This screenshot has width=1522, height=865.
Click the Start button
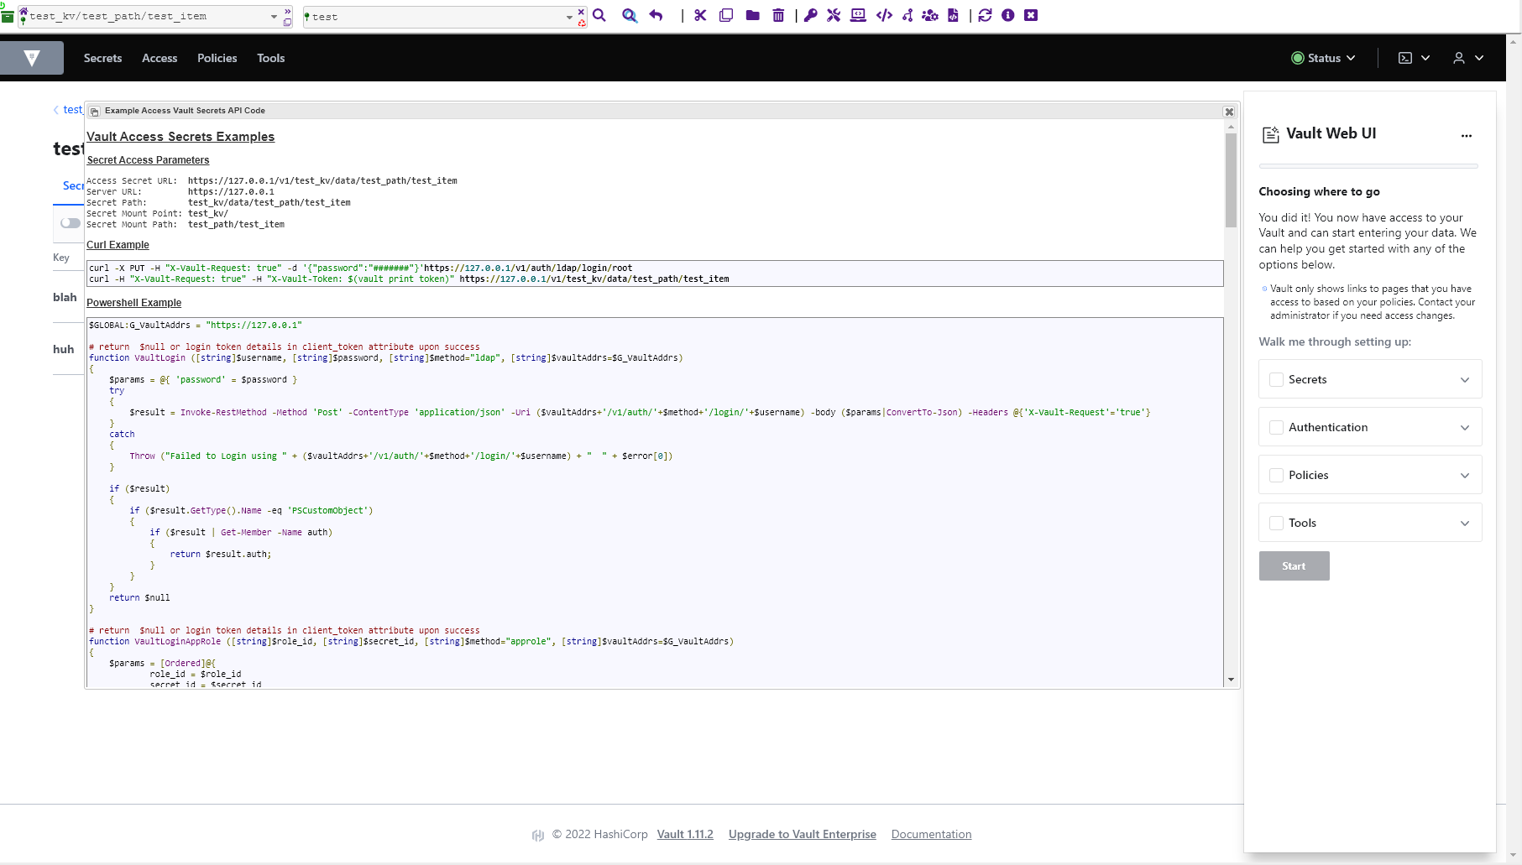1294,566
